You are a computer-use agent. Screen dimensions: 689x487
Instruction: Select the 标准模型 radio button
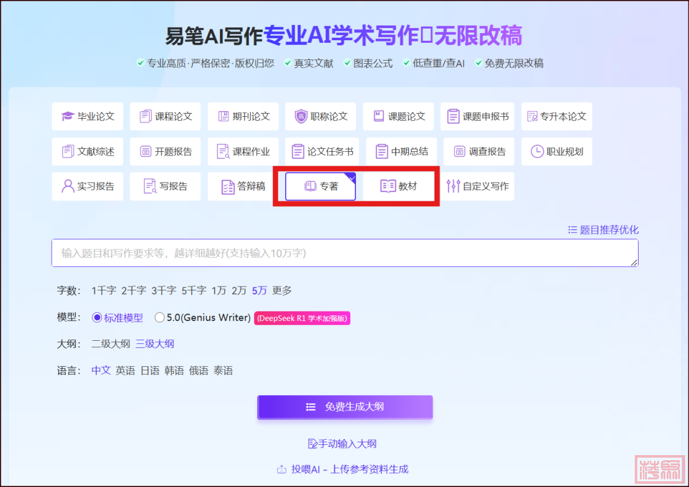[97, 317]
